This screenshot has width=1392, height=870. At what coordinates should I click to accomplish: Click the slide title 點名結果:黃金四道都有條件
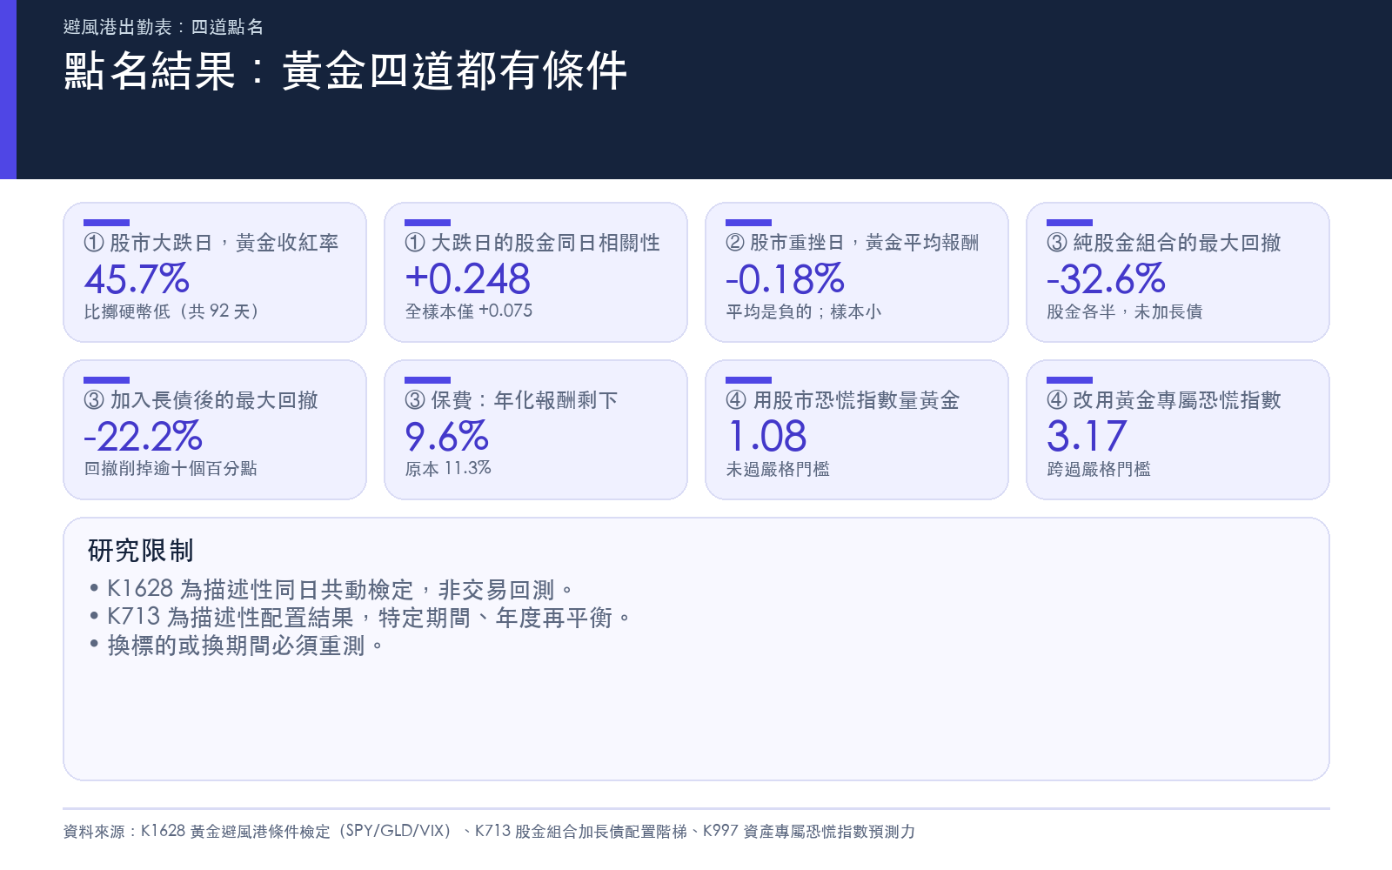click(x=345, y=71)
